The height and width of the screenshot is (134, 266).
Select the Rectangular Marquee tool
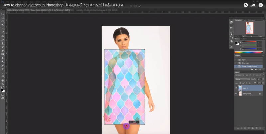[x=3, y=18]
